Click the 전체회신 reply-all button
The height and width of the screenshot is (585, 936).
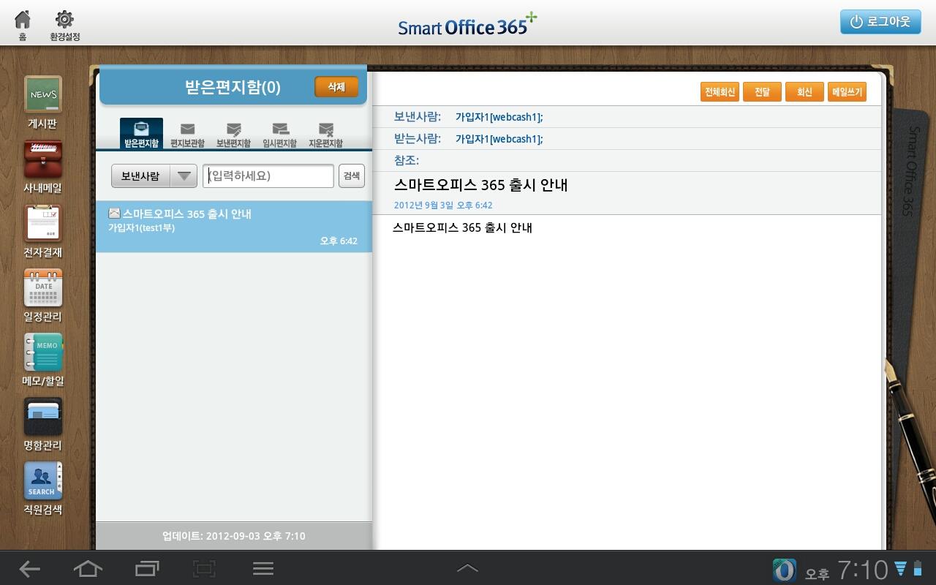(x=720, y=92)
